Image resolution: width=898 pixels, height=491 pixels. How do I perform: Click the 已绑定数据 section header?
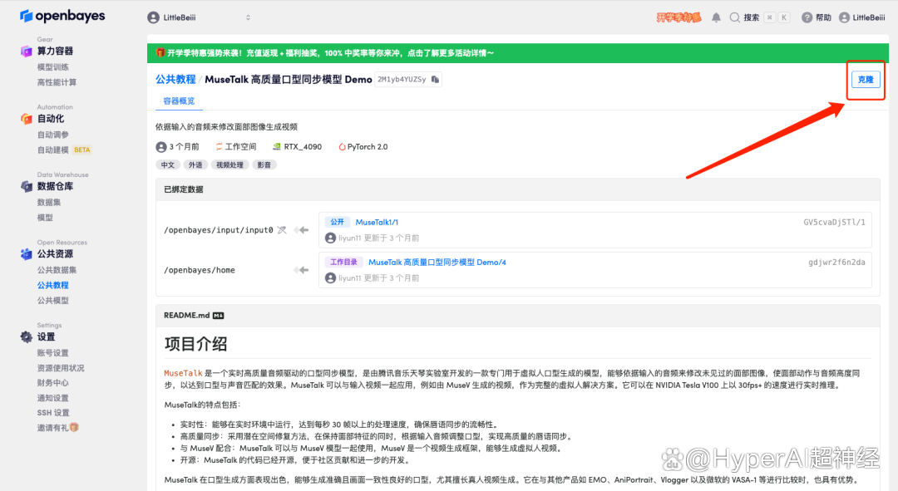point(518,189)
